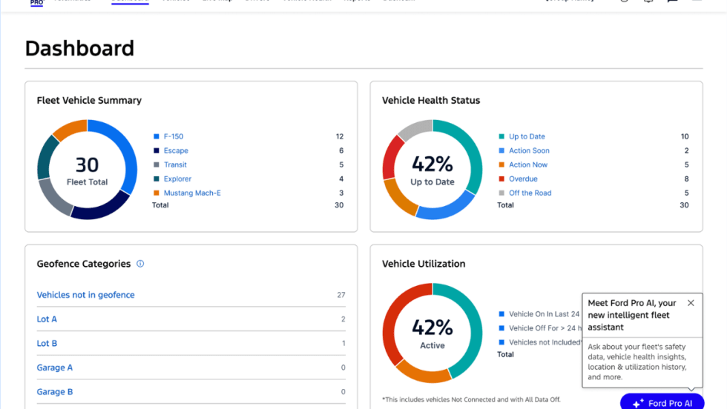Click the Lot A count '2'
This screenshot has width=727, height=409.
(343, 319)
